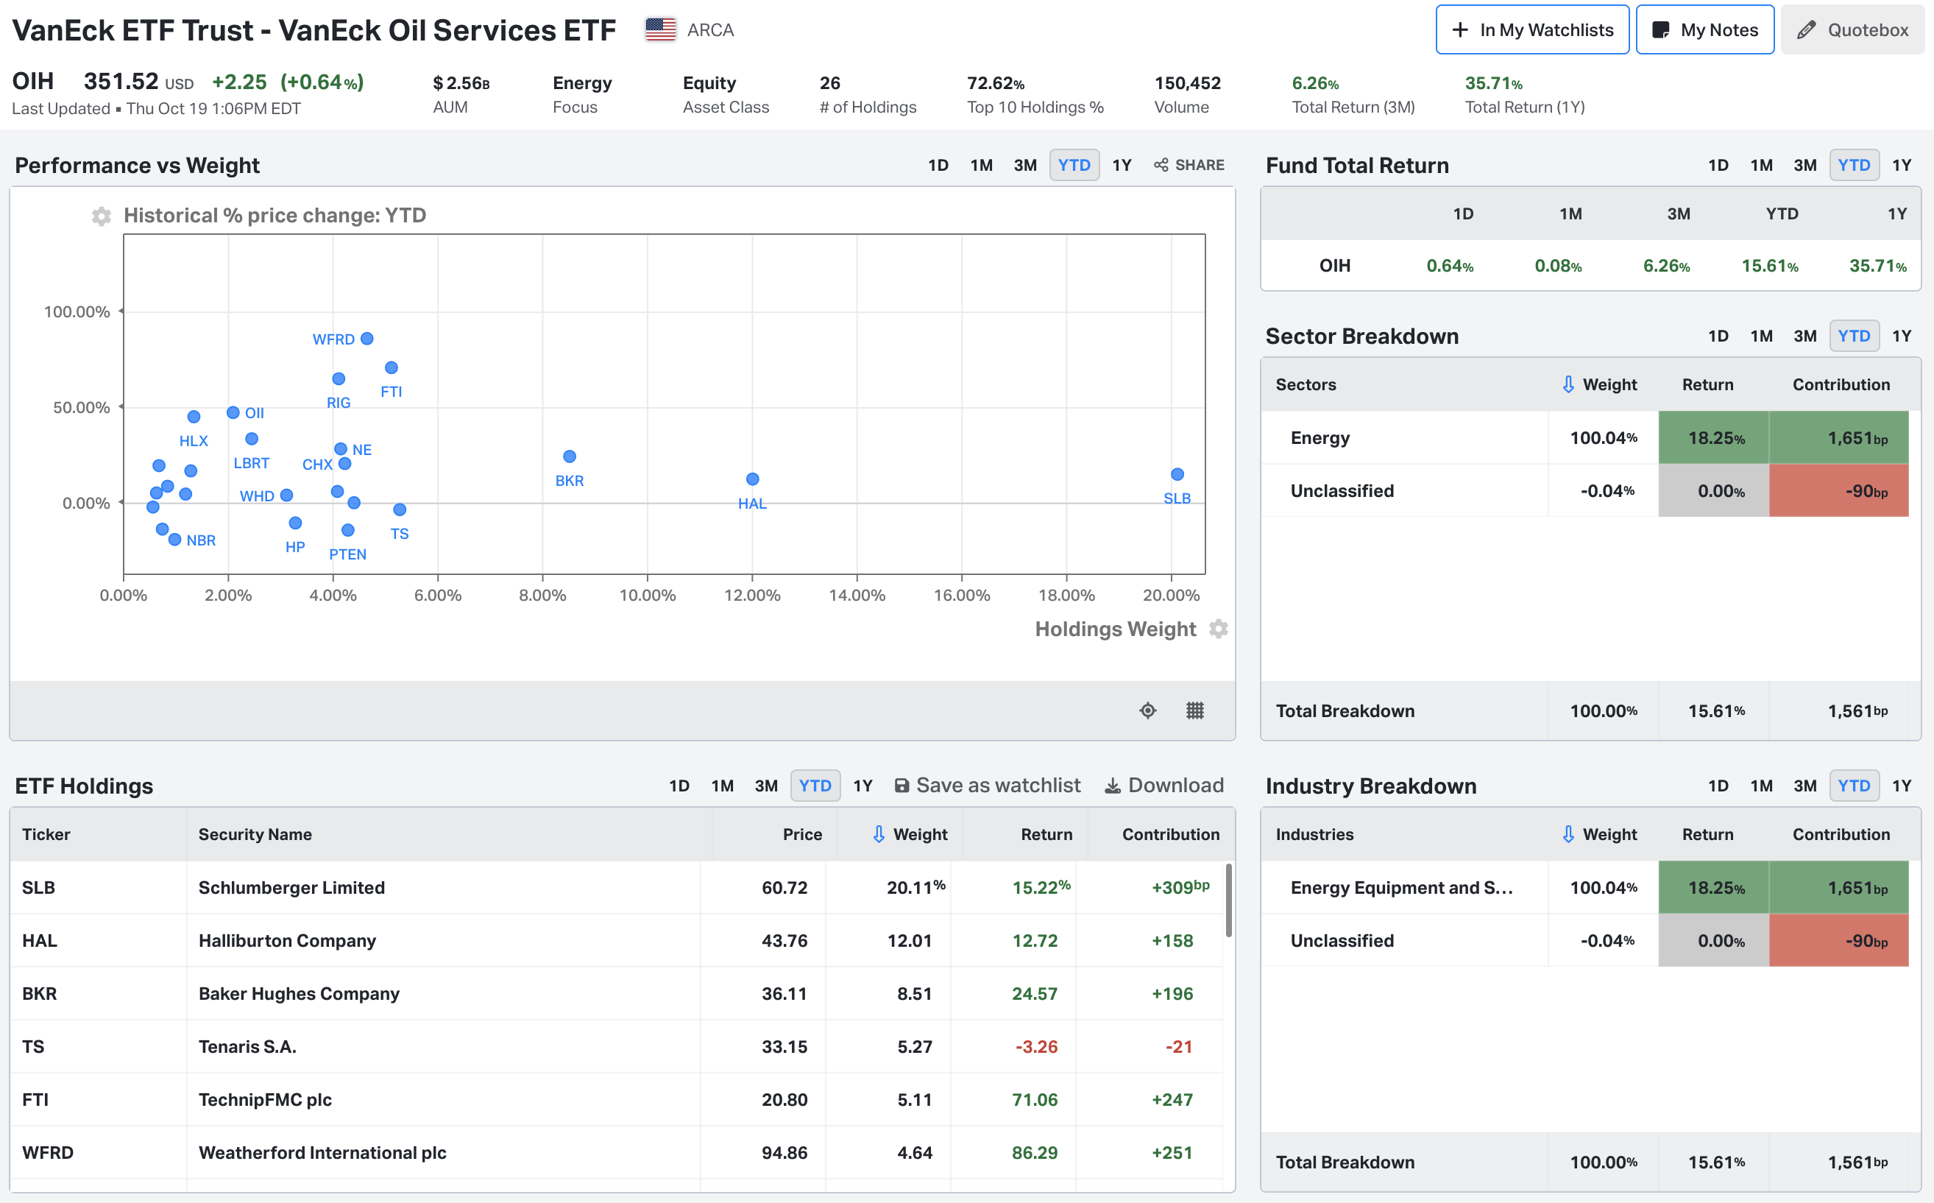The width and height of the screenshot is (1934, 1203).
Task: Set Sector Breakdown to 1M
Action: pyautogui.click(x=1762, y=336)
